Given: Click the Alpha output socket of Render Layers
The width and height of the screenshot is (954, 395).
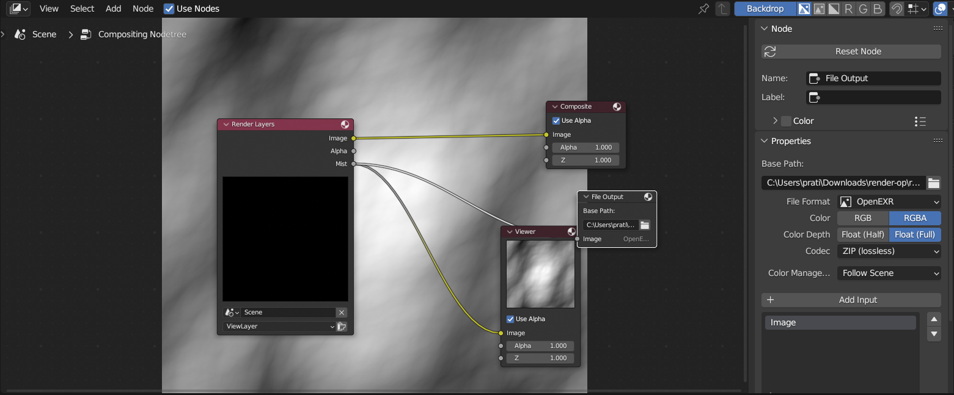Looking at the screenshot, I should coord(353,151).
